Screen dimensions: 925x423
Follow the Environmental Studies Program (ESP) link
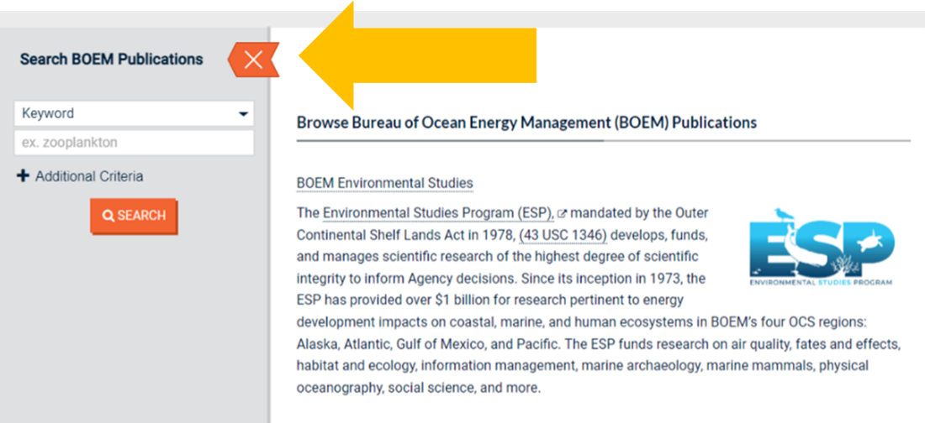tap(437, 211)
